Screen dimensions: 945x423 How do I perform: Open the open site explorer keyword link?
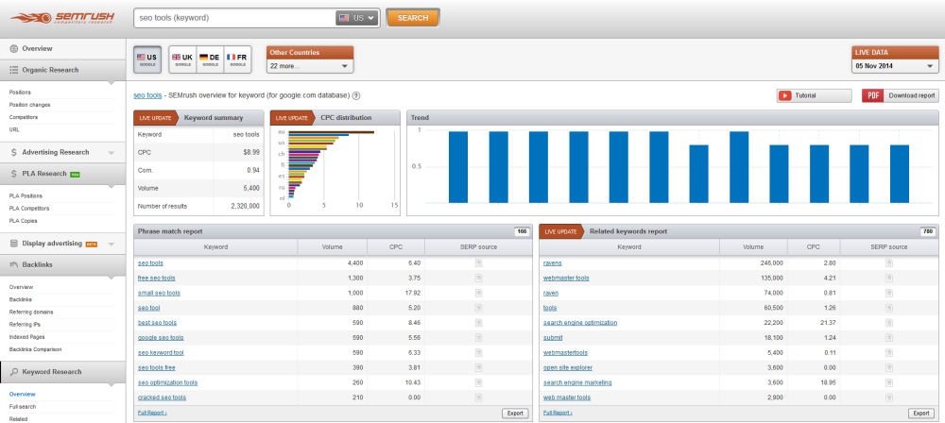coord(568,367)
